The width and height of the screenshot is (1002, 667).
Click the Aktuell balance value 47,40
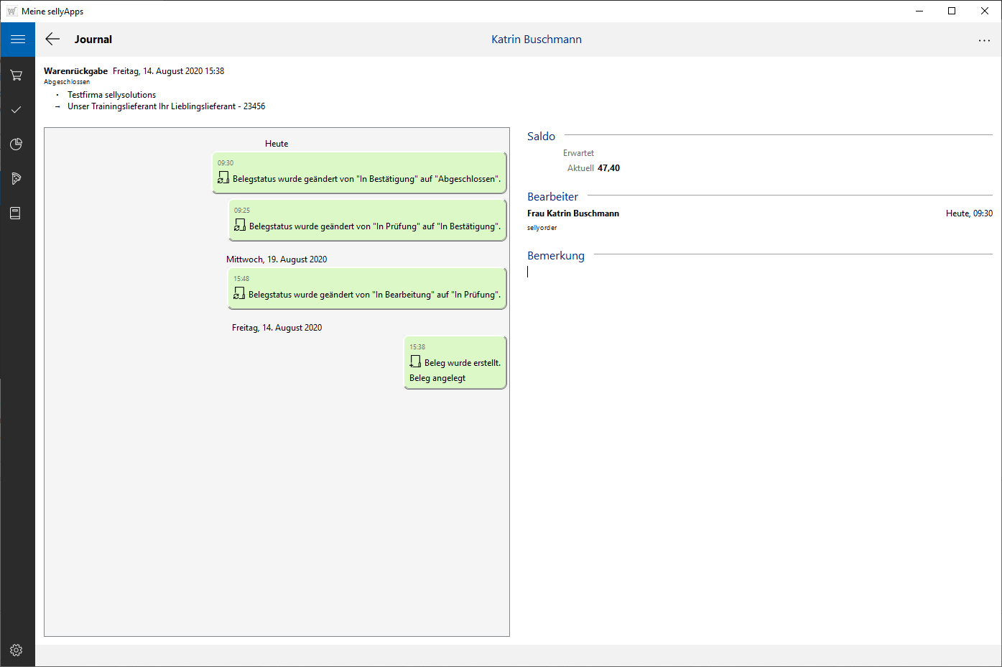[608, 168]
